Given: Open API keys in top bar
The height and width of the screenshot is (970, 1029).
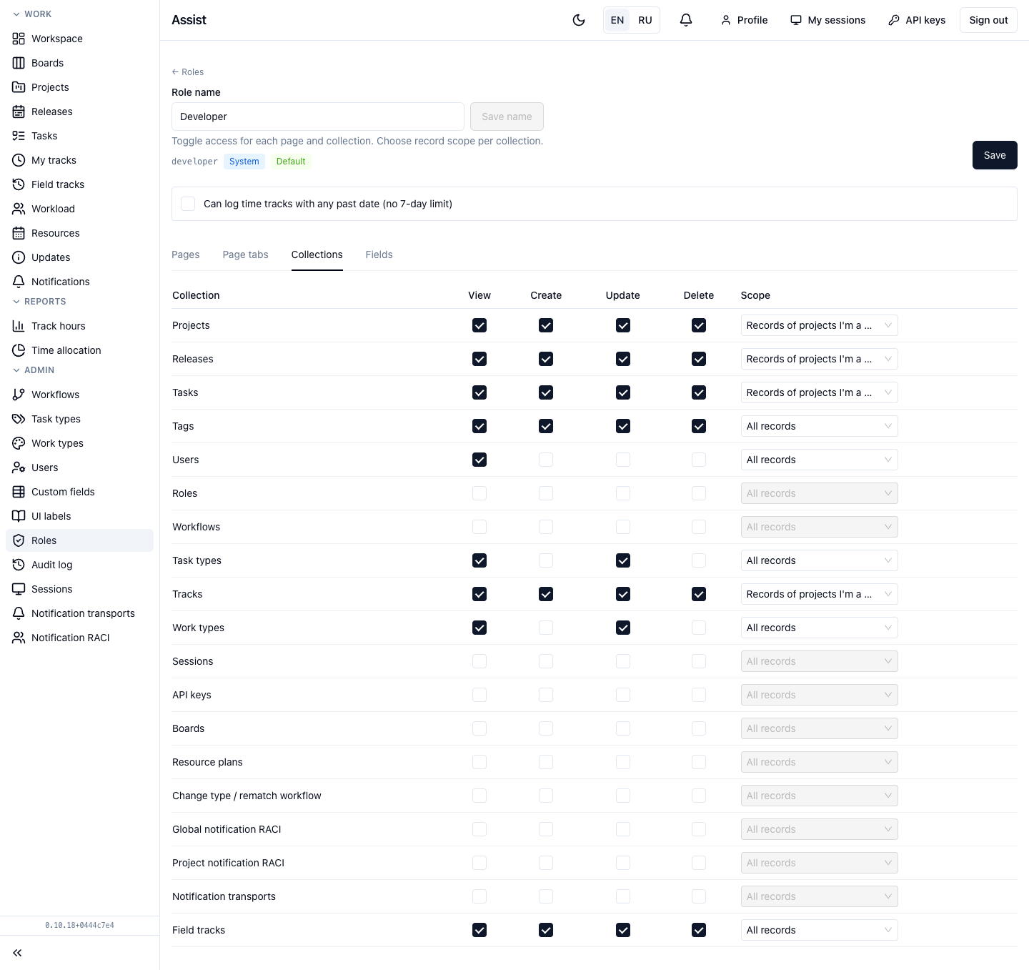Looking at the screenshot, I should [x=917, y=20].
